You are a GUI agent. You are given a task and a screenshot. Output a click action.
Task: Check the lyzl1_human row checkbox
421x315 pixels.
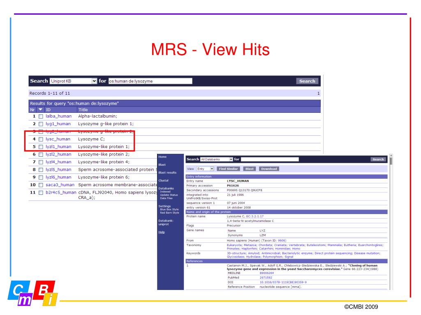(41, 147)
